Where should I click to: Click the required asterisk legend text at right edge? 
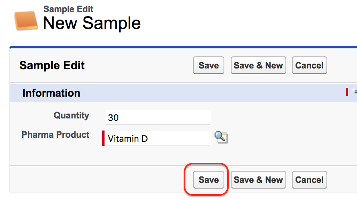tap(355, 92)
